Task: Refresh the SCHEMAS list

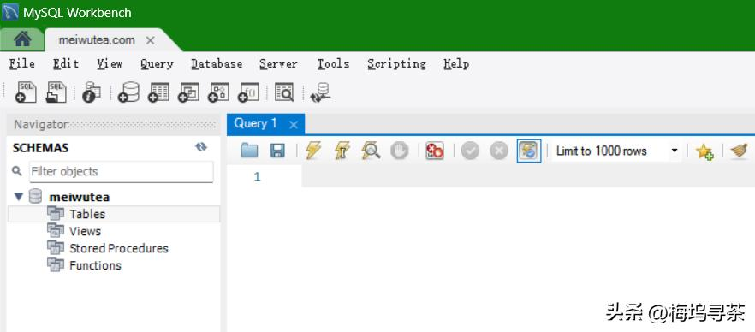Action: click(201, 147)
